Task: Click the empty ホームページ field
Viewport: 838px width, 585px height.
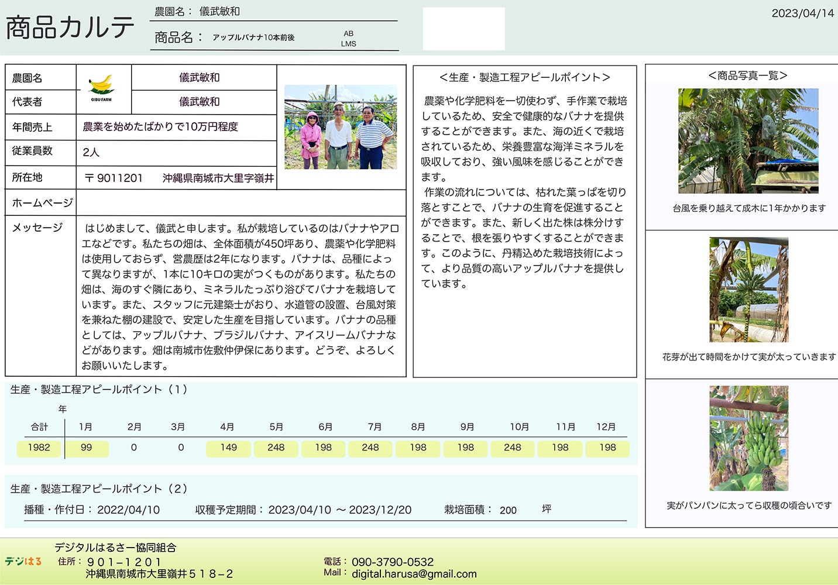Action: 241,203
